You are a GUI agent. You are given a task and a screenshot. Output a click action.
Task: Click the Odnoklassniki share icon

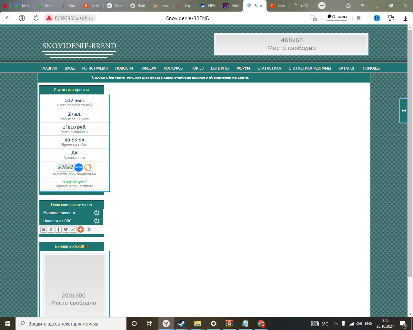click(x=51, y=229)
